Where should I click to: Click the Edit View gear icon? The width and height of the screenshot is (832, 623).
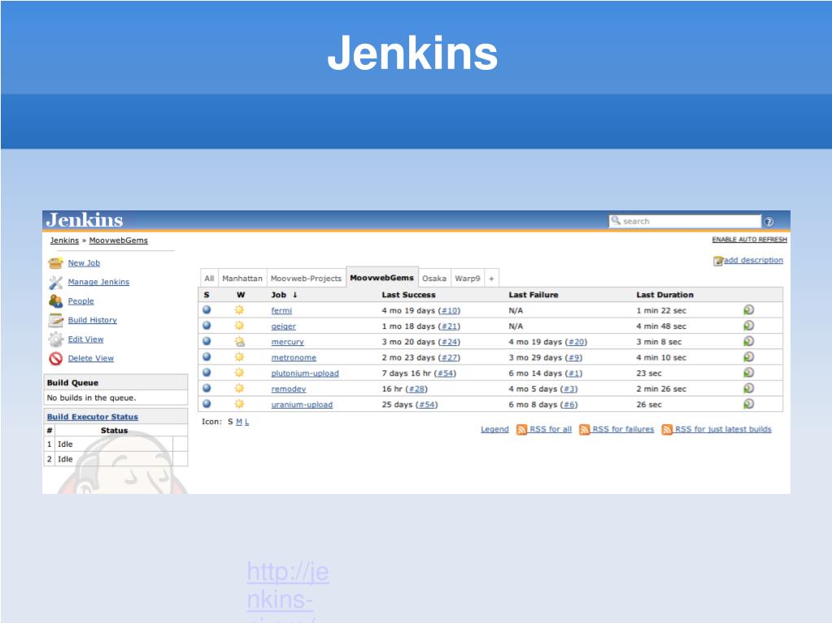56,339
